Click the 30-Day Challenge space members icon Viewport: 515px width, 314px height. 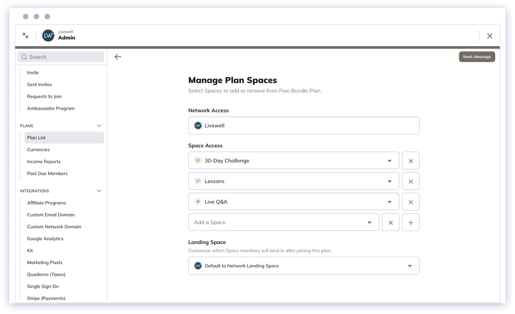click(198, 160)
